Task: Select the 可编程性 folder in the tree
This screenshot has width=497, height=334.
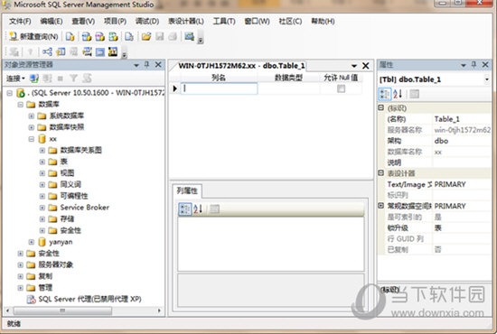Action: pyautogui.click(x=74, y=196)
